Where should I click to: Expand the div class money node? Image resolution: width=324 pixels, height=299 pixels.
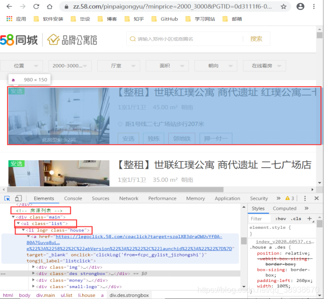click(34, 280)
